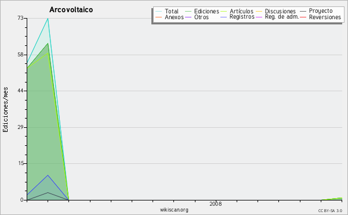Screen dimensions: 348x215
Task: Select the Total legend entry
Action: point(167,11)
